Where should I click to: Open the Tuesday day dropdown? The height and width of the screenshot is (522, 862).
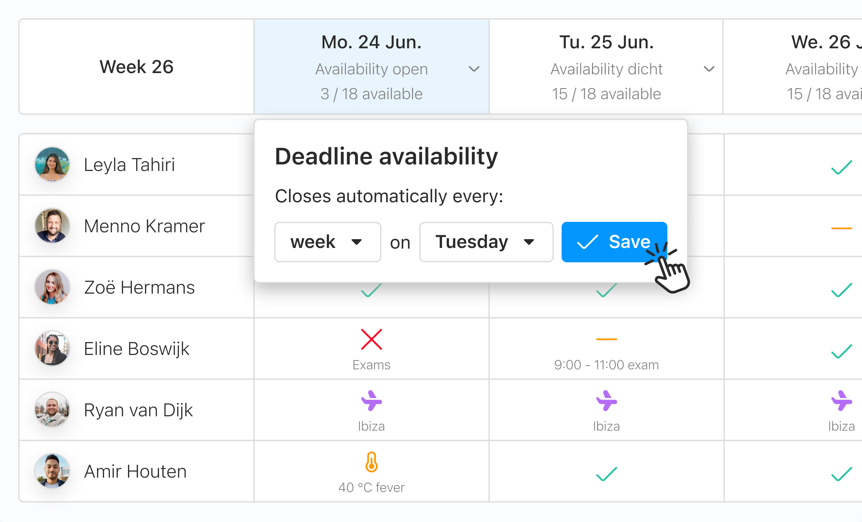(486, 242)
